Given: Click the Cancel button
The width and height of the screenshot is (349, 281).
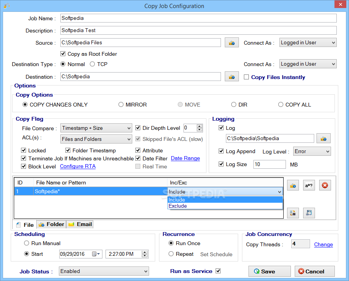Looking at the screenshot, I should (x=315, y=271).
